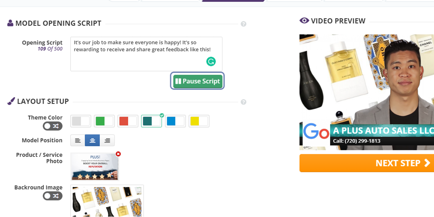Open help icon beside Layout Setup
Viewport: 434px width, 217px height.
(x=243, y=102)
